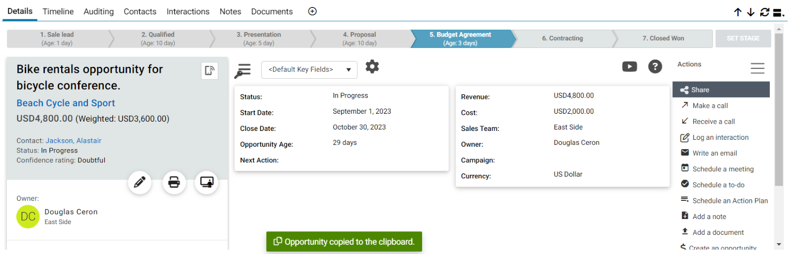The width and height of the screenshot is (790, 254).
Task: Click the copy opportunity to clipboard icon
Action: (x=210, y=70)
